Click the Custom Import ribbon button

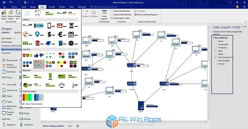coord(11,15)
